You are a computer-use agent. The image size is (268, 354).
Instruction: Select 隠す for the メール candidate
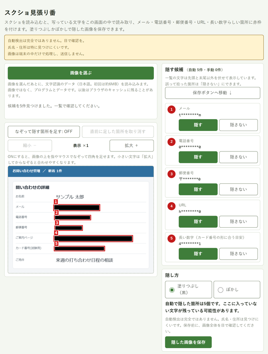click(198, 125)
